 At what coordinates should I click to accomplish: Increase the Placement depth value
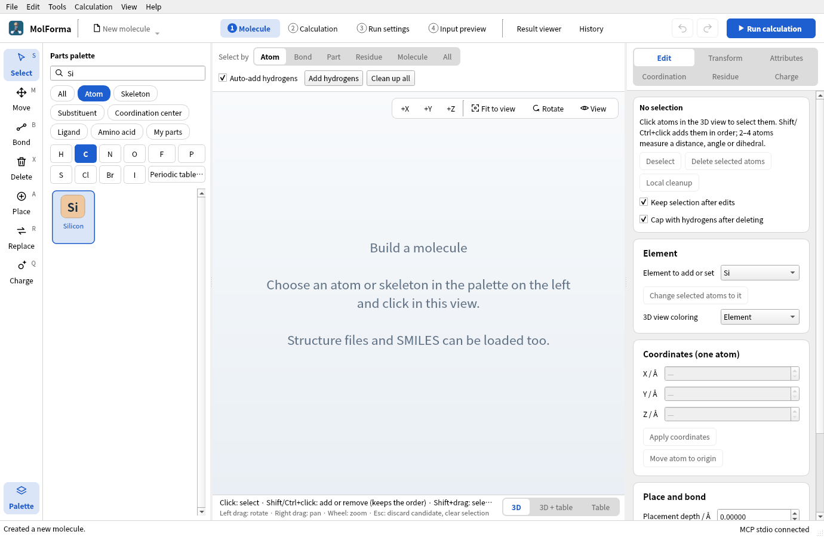pos(795,513)
